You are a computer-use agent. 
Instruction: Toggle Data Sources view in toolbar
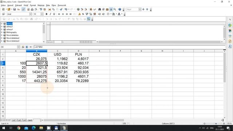tap(111, 9)
